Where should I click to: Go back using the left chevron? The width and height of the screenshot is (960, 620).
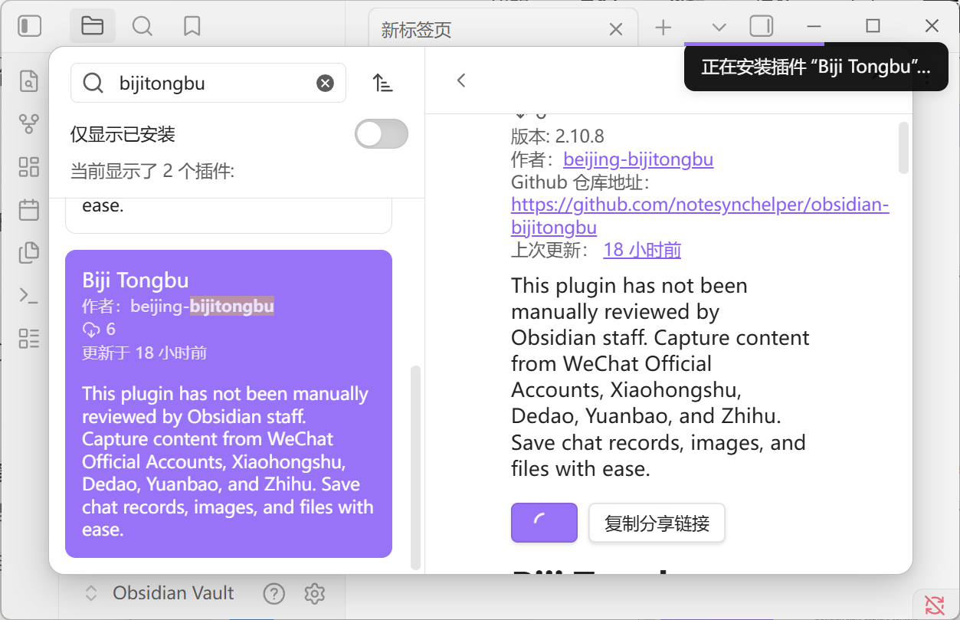461,80
